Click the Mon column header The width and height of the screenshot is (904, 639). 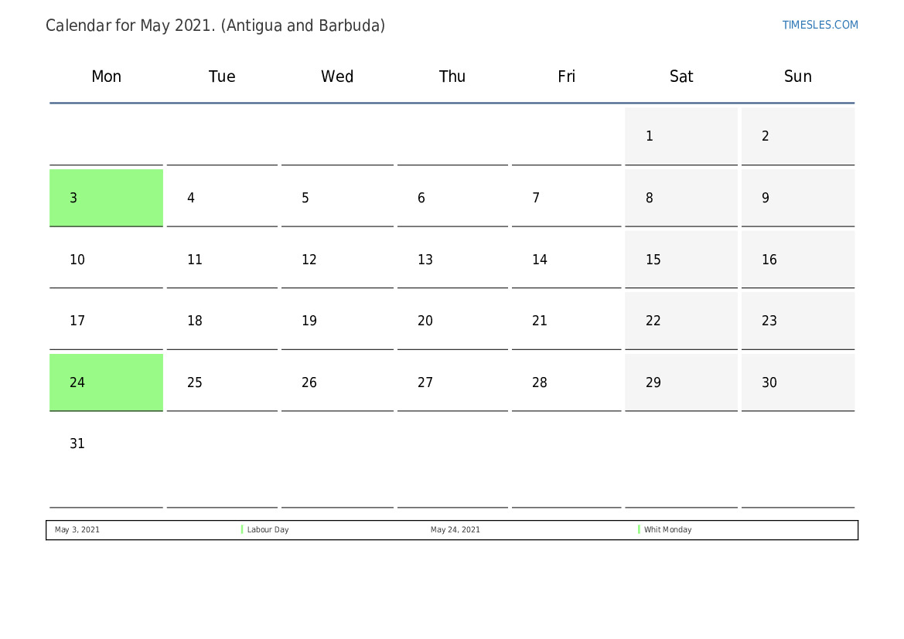click(x=106, y=76)
